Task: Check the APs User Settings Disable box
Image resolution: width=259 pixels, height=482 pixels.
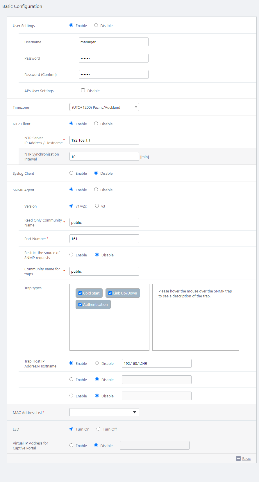Action: (x=83, y=90)
